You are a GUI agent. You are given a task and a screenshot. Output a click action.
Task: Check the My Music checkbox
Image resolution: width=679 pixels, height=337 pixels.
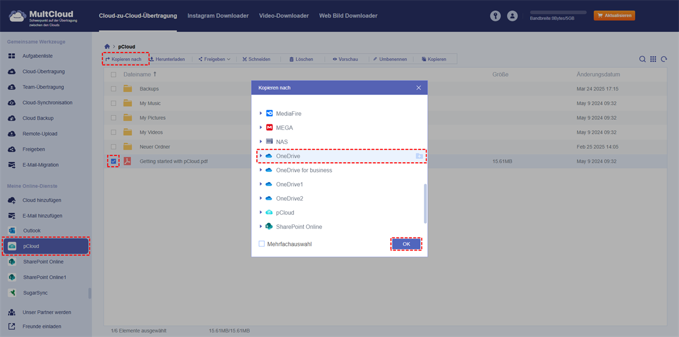pyautogui.click(x=114, y=103)
